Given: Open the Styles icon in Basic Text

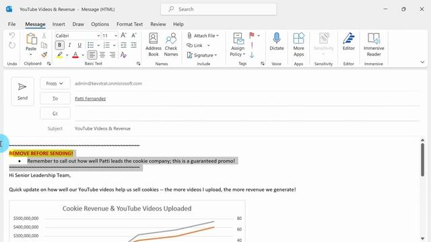Looking at the screenshot, I should tap(123, 55).
